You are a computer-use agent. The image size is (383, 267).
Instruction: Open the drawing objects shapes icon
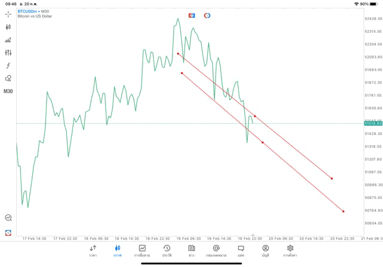point(8,78)
